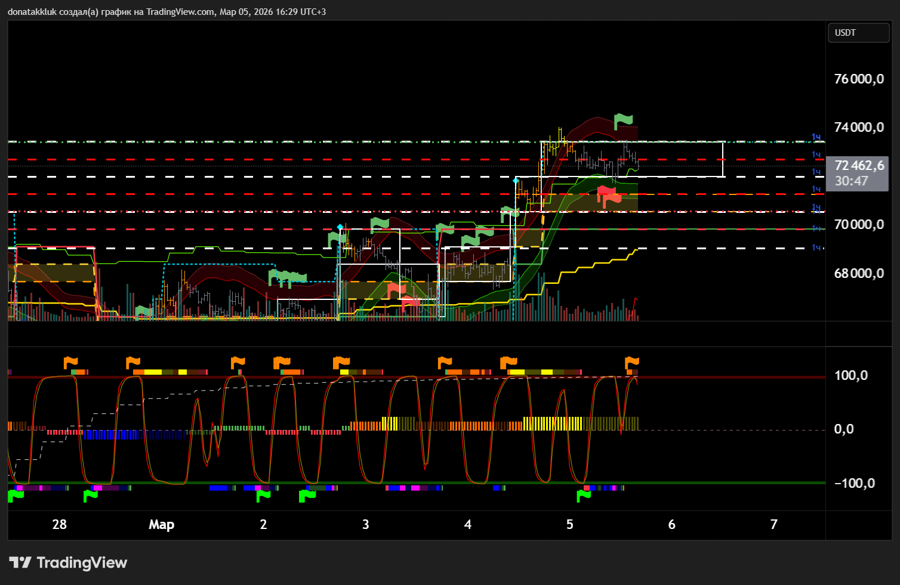Select the rightmost orange flag above the oscillator

631,362
